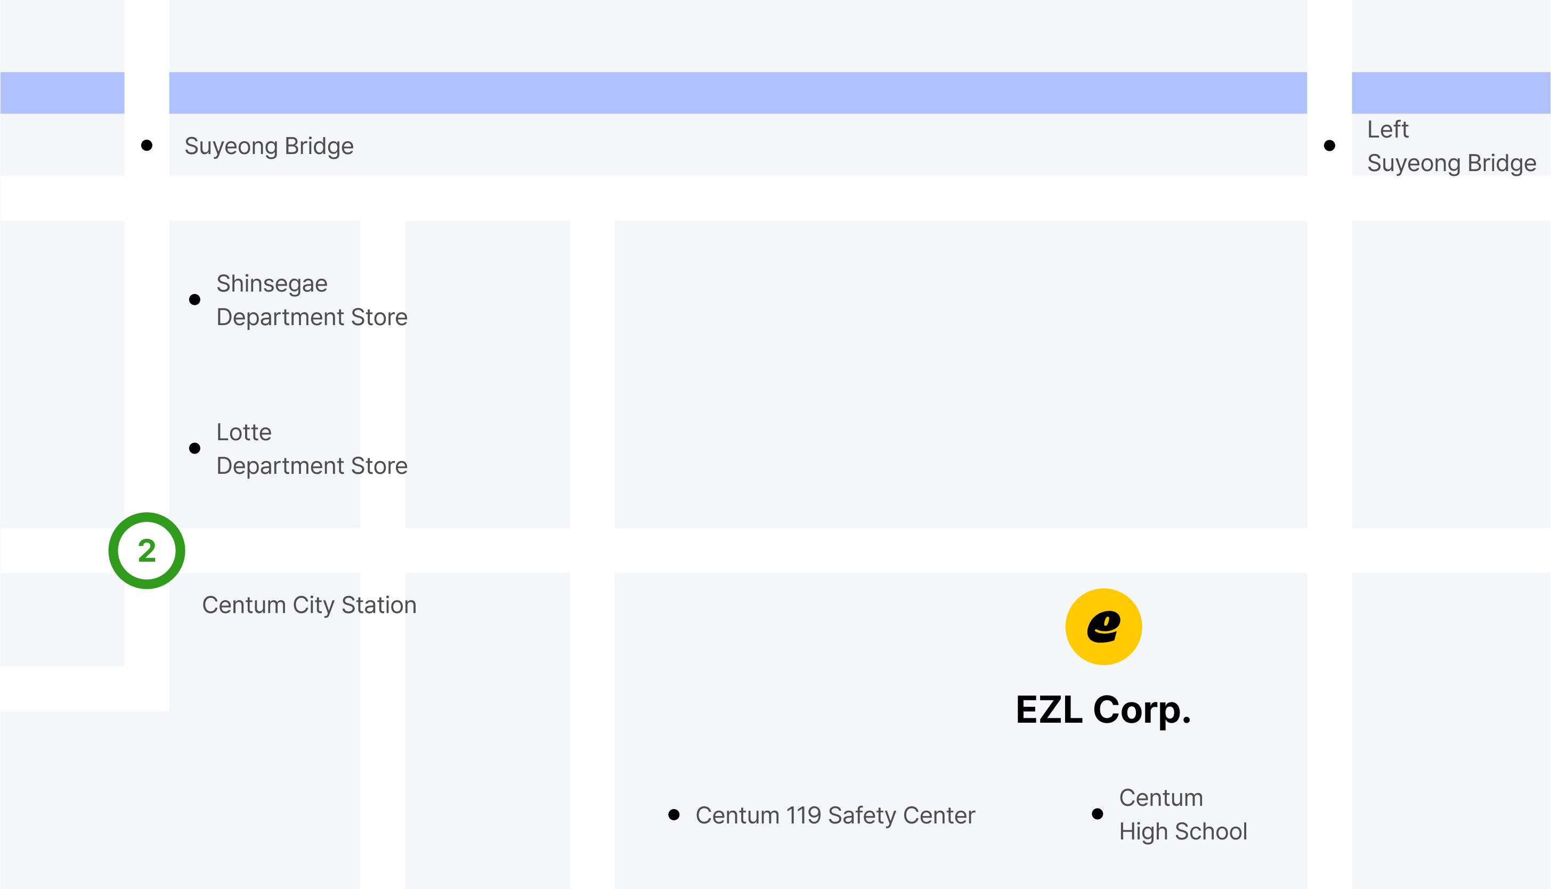The height and width of the screenshot is (889, 1551).
Task: Click the Suyeong Bridge label text
Action: tap(269, 146)
